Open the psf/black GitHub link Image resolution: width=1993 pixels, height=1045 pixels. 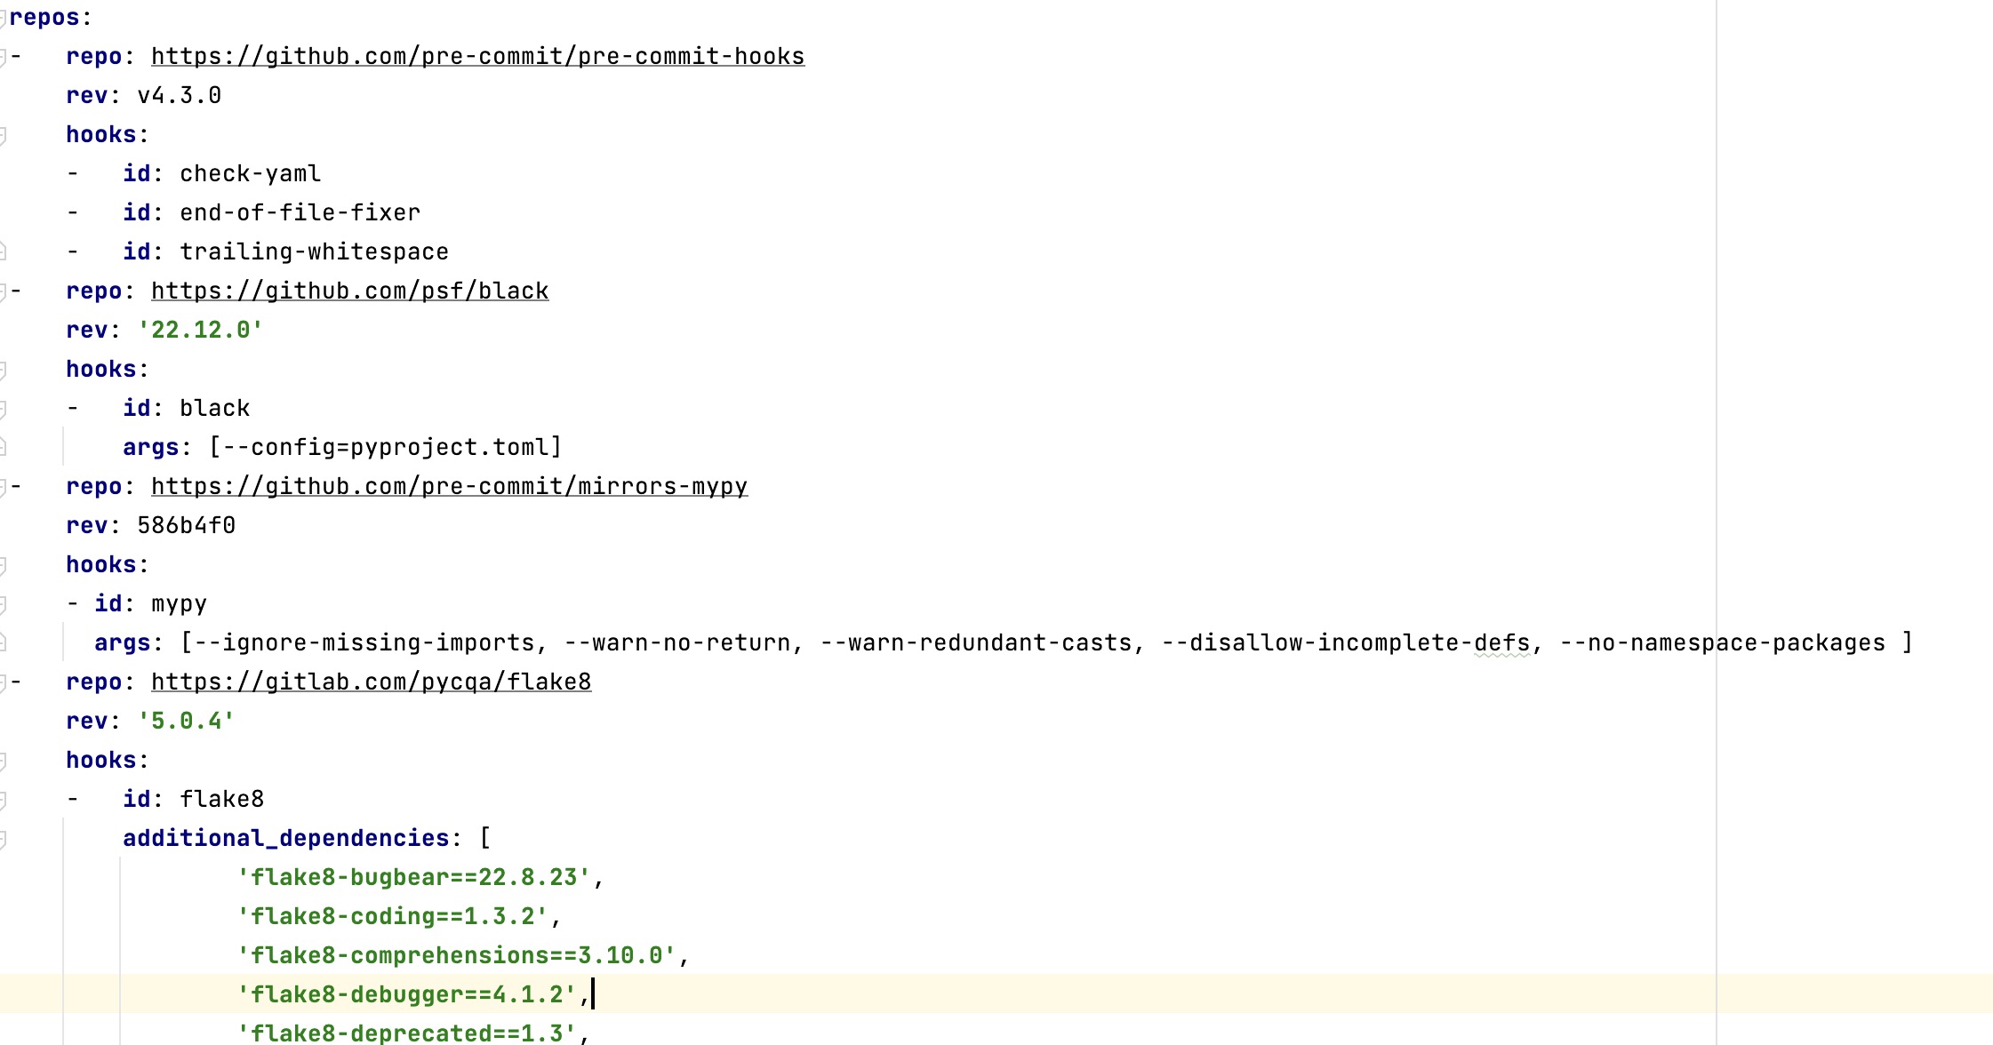[349, 291]
